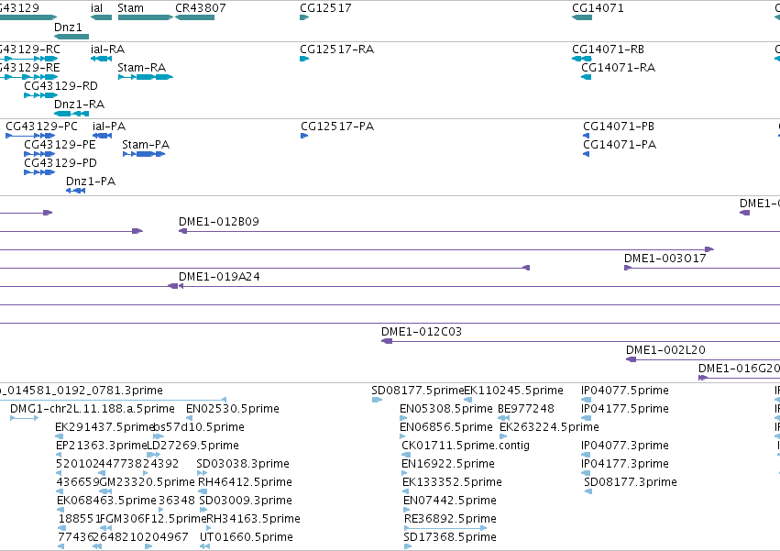The image size is (780, 551).
Task: Click EST SD08177.5prime label
Action: click(x=417, y=391)
